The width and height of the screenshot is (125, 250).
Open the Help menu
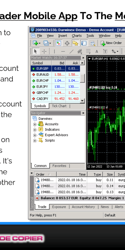118,36
